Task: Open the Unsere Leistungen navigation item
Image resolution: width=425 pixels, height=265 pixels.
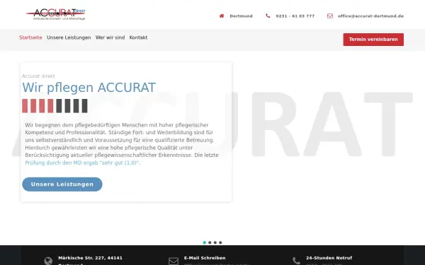Action: tap(69, 37)
